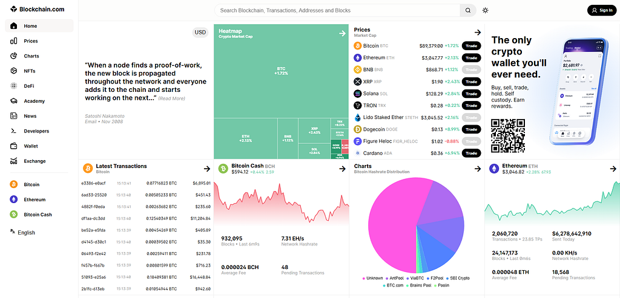The height and width of the screenshot is (298, 620).
Task: Toggle the light/dark theme sun icon
Action: pyautogui.click(x=485, y=10)
